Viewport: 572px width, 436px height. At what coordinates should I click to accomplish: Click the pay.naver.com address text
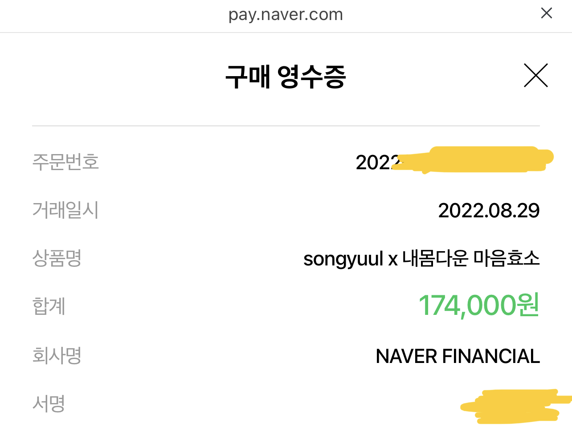286,14
